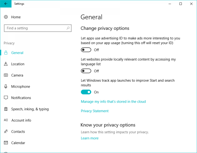Click the Microphone icon in sidebar
This screenshot has height=153, width=197.
coord(6,86)
